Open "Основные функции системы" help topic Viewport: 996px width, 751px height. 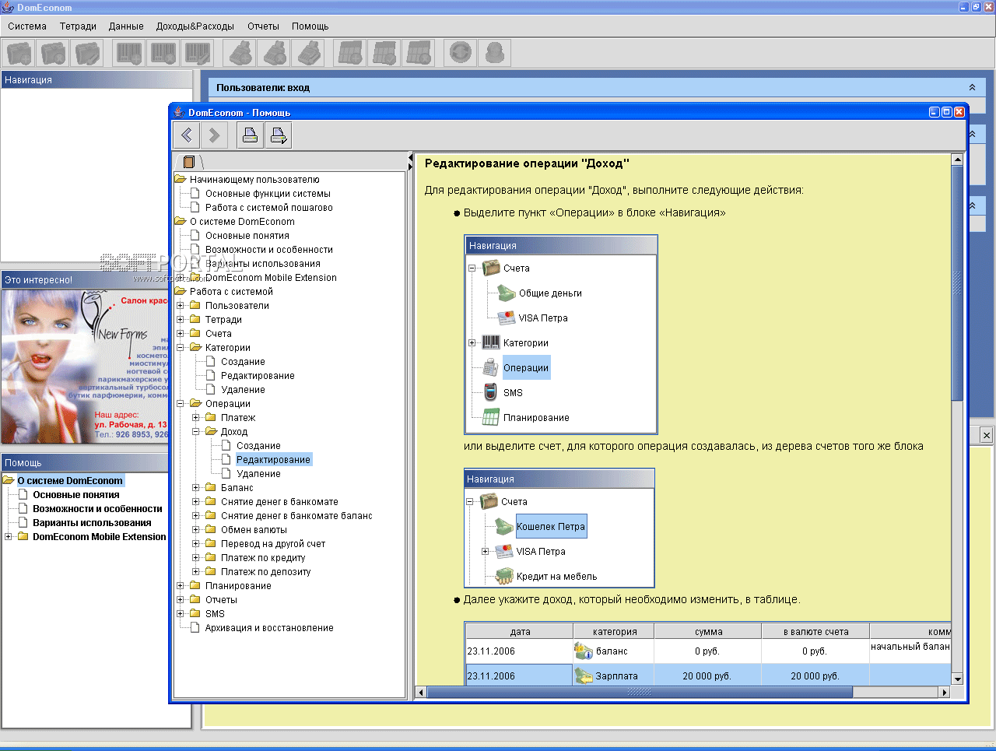pos(268,194)
